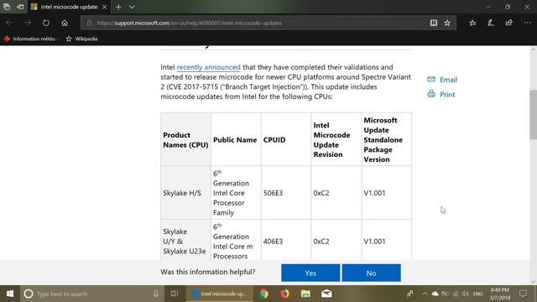Open File Explorer from taskbar
The image size is (537, 302).
click(305, 294)
